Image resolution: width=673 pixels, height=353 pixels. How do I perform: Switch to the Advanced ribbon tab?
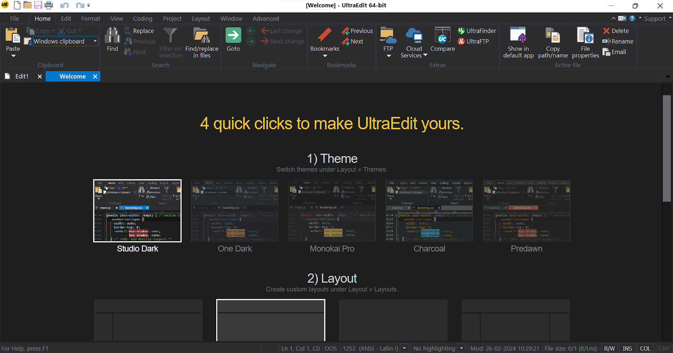pos(266,18)
